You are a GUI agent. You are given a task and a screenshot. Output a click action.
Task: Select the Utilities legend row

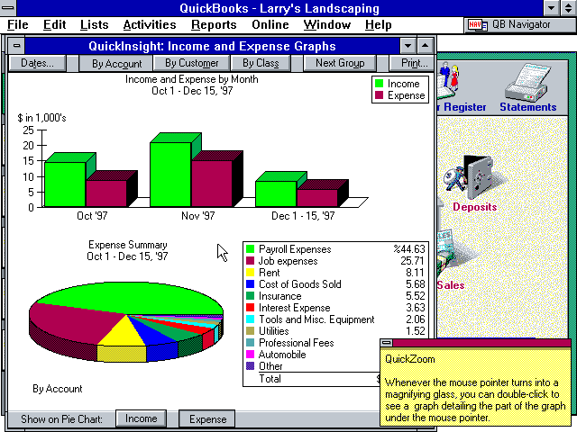pyautogui.click(x=335, y=331)
